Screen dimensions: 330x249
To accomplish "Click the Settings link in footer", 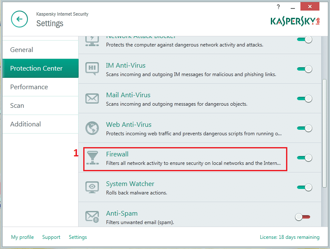I will pyautogui.click(x=78, y=237).
